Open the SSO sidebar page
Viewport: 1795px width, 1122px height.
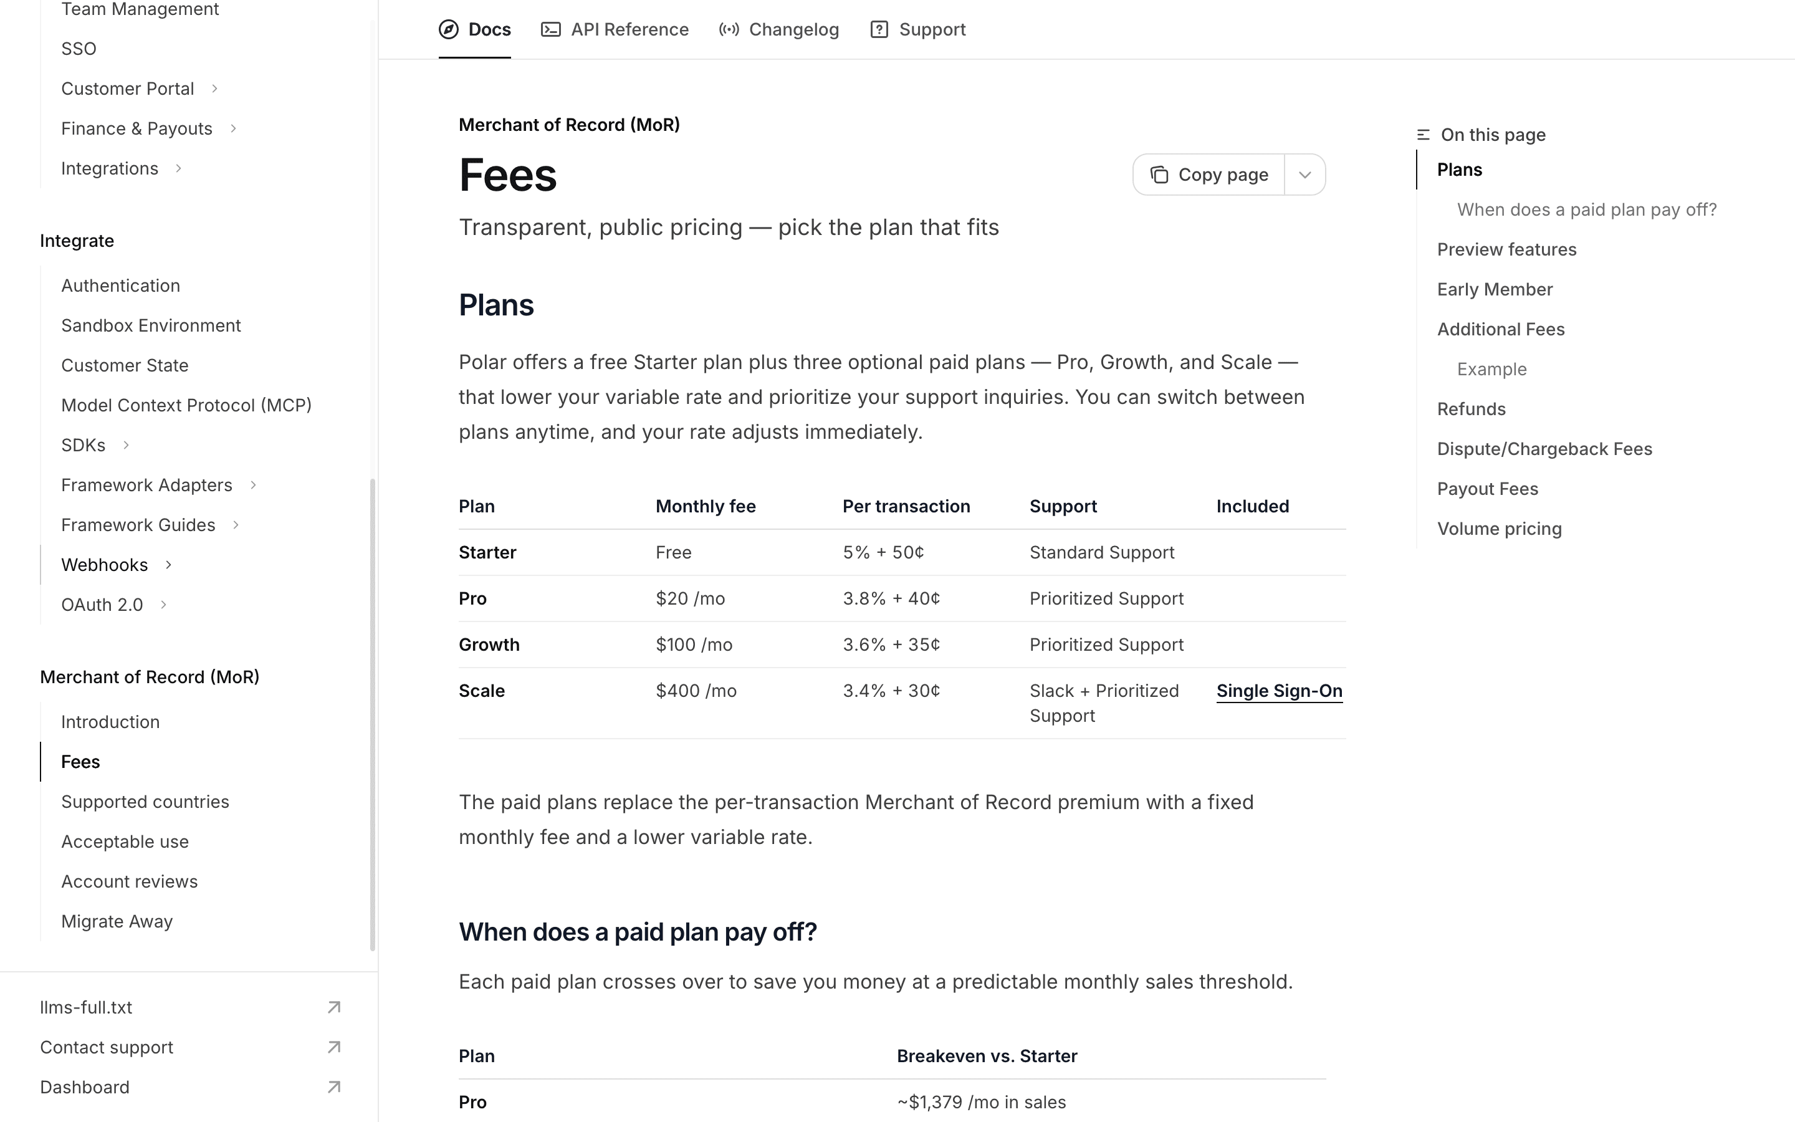[x=79, y=49]
